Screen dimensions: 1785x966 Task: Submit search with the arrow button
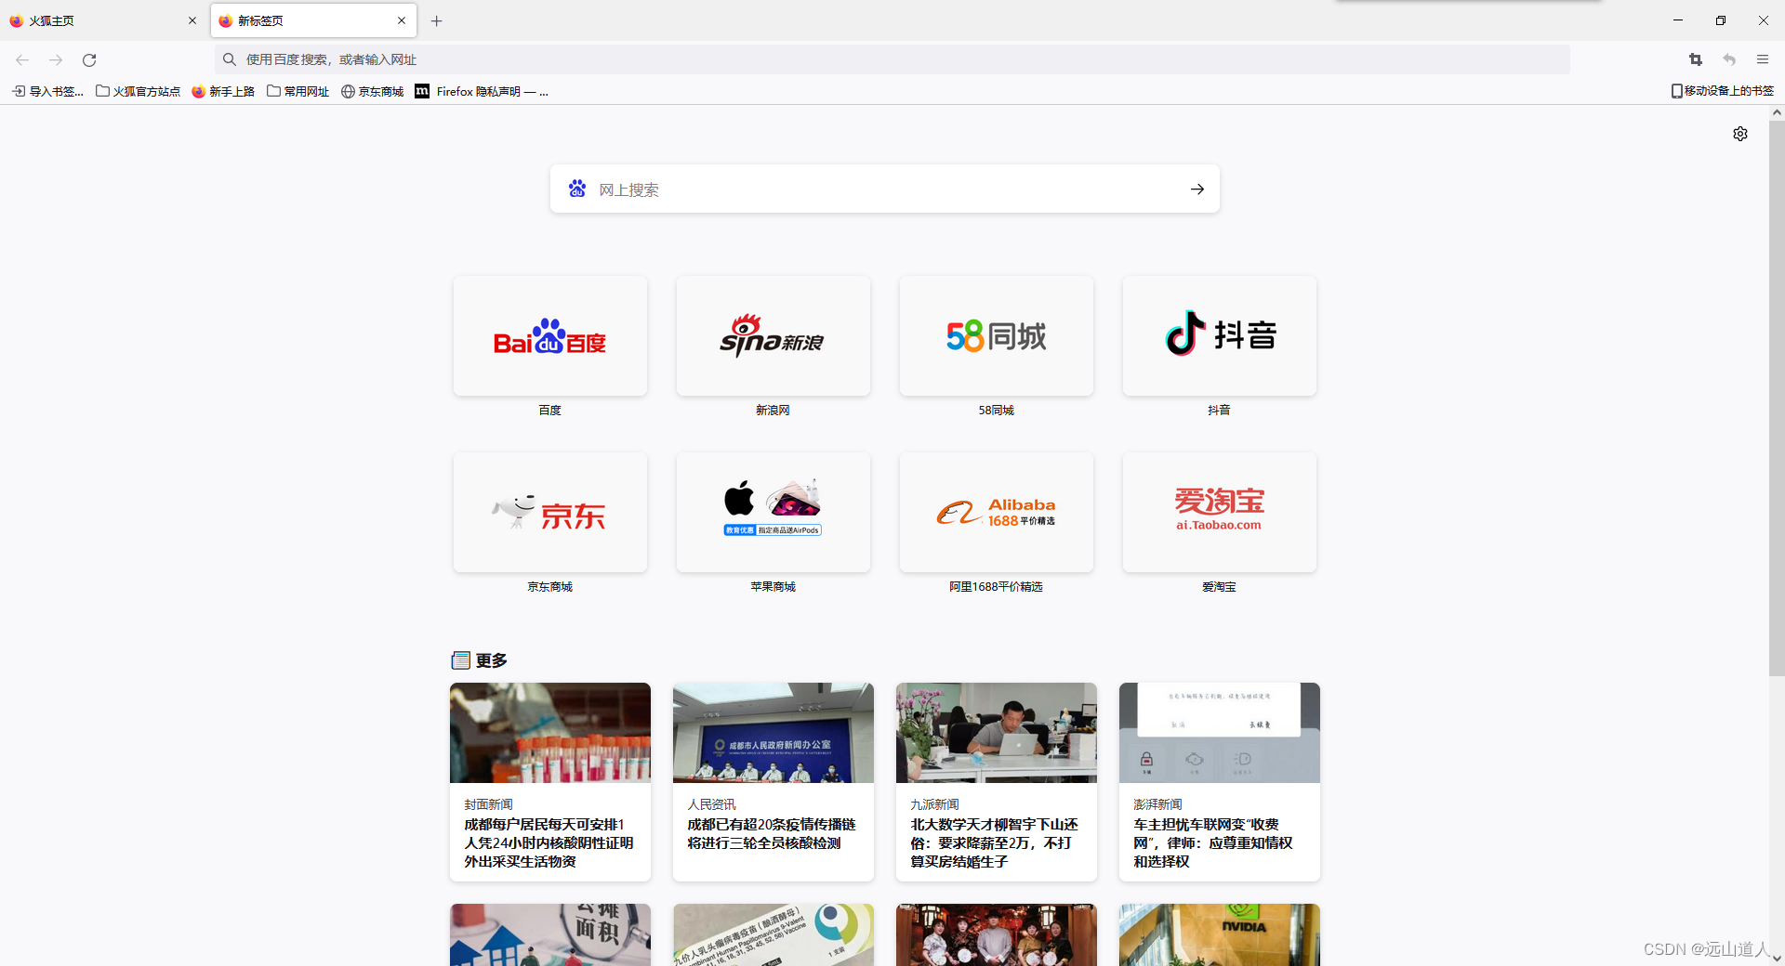click(x=1197, y=189)
